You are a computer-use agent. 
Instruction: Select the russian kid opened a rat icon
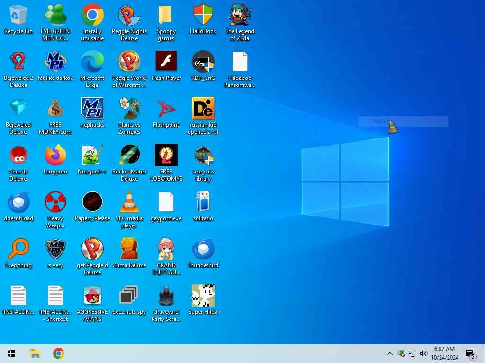[x=203, y=108]
